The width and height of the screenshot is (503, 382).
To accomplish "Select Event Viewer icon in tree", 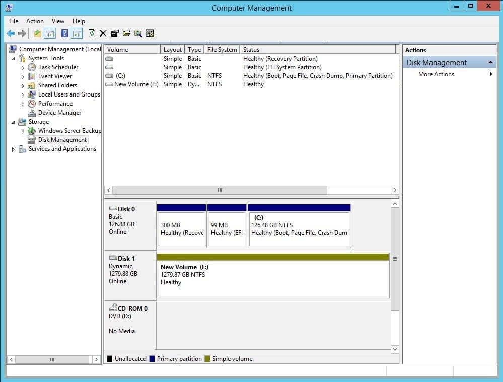I will (31, 76).
